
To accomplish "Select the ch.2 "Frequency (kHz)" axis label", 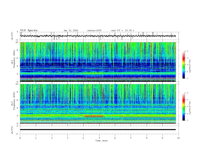I will click(x=14, y=101).
